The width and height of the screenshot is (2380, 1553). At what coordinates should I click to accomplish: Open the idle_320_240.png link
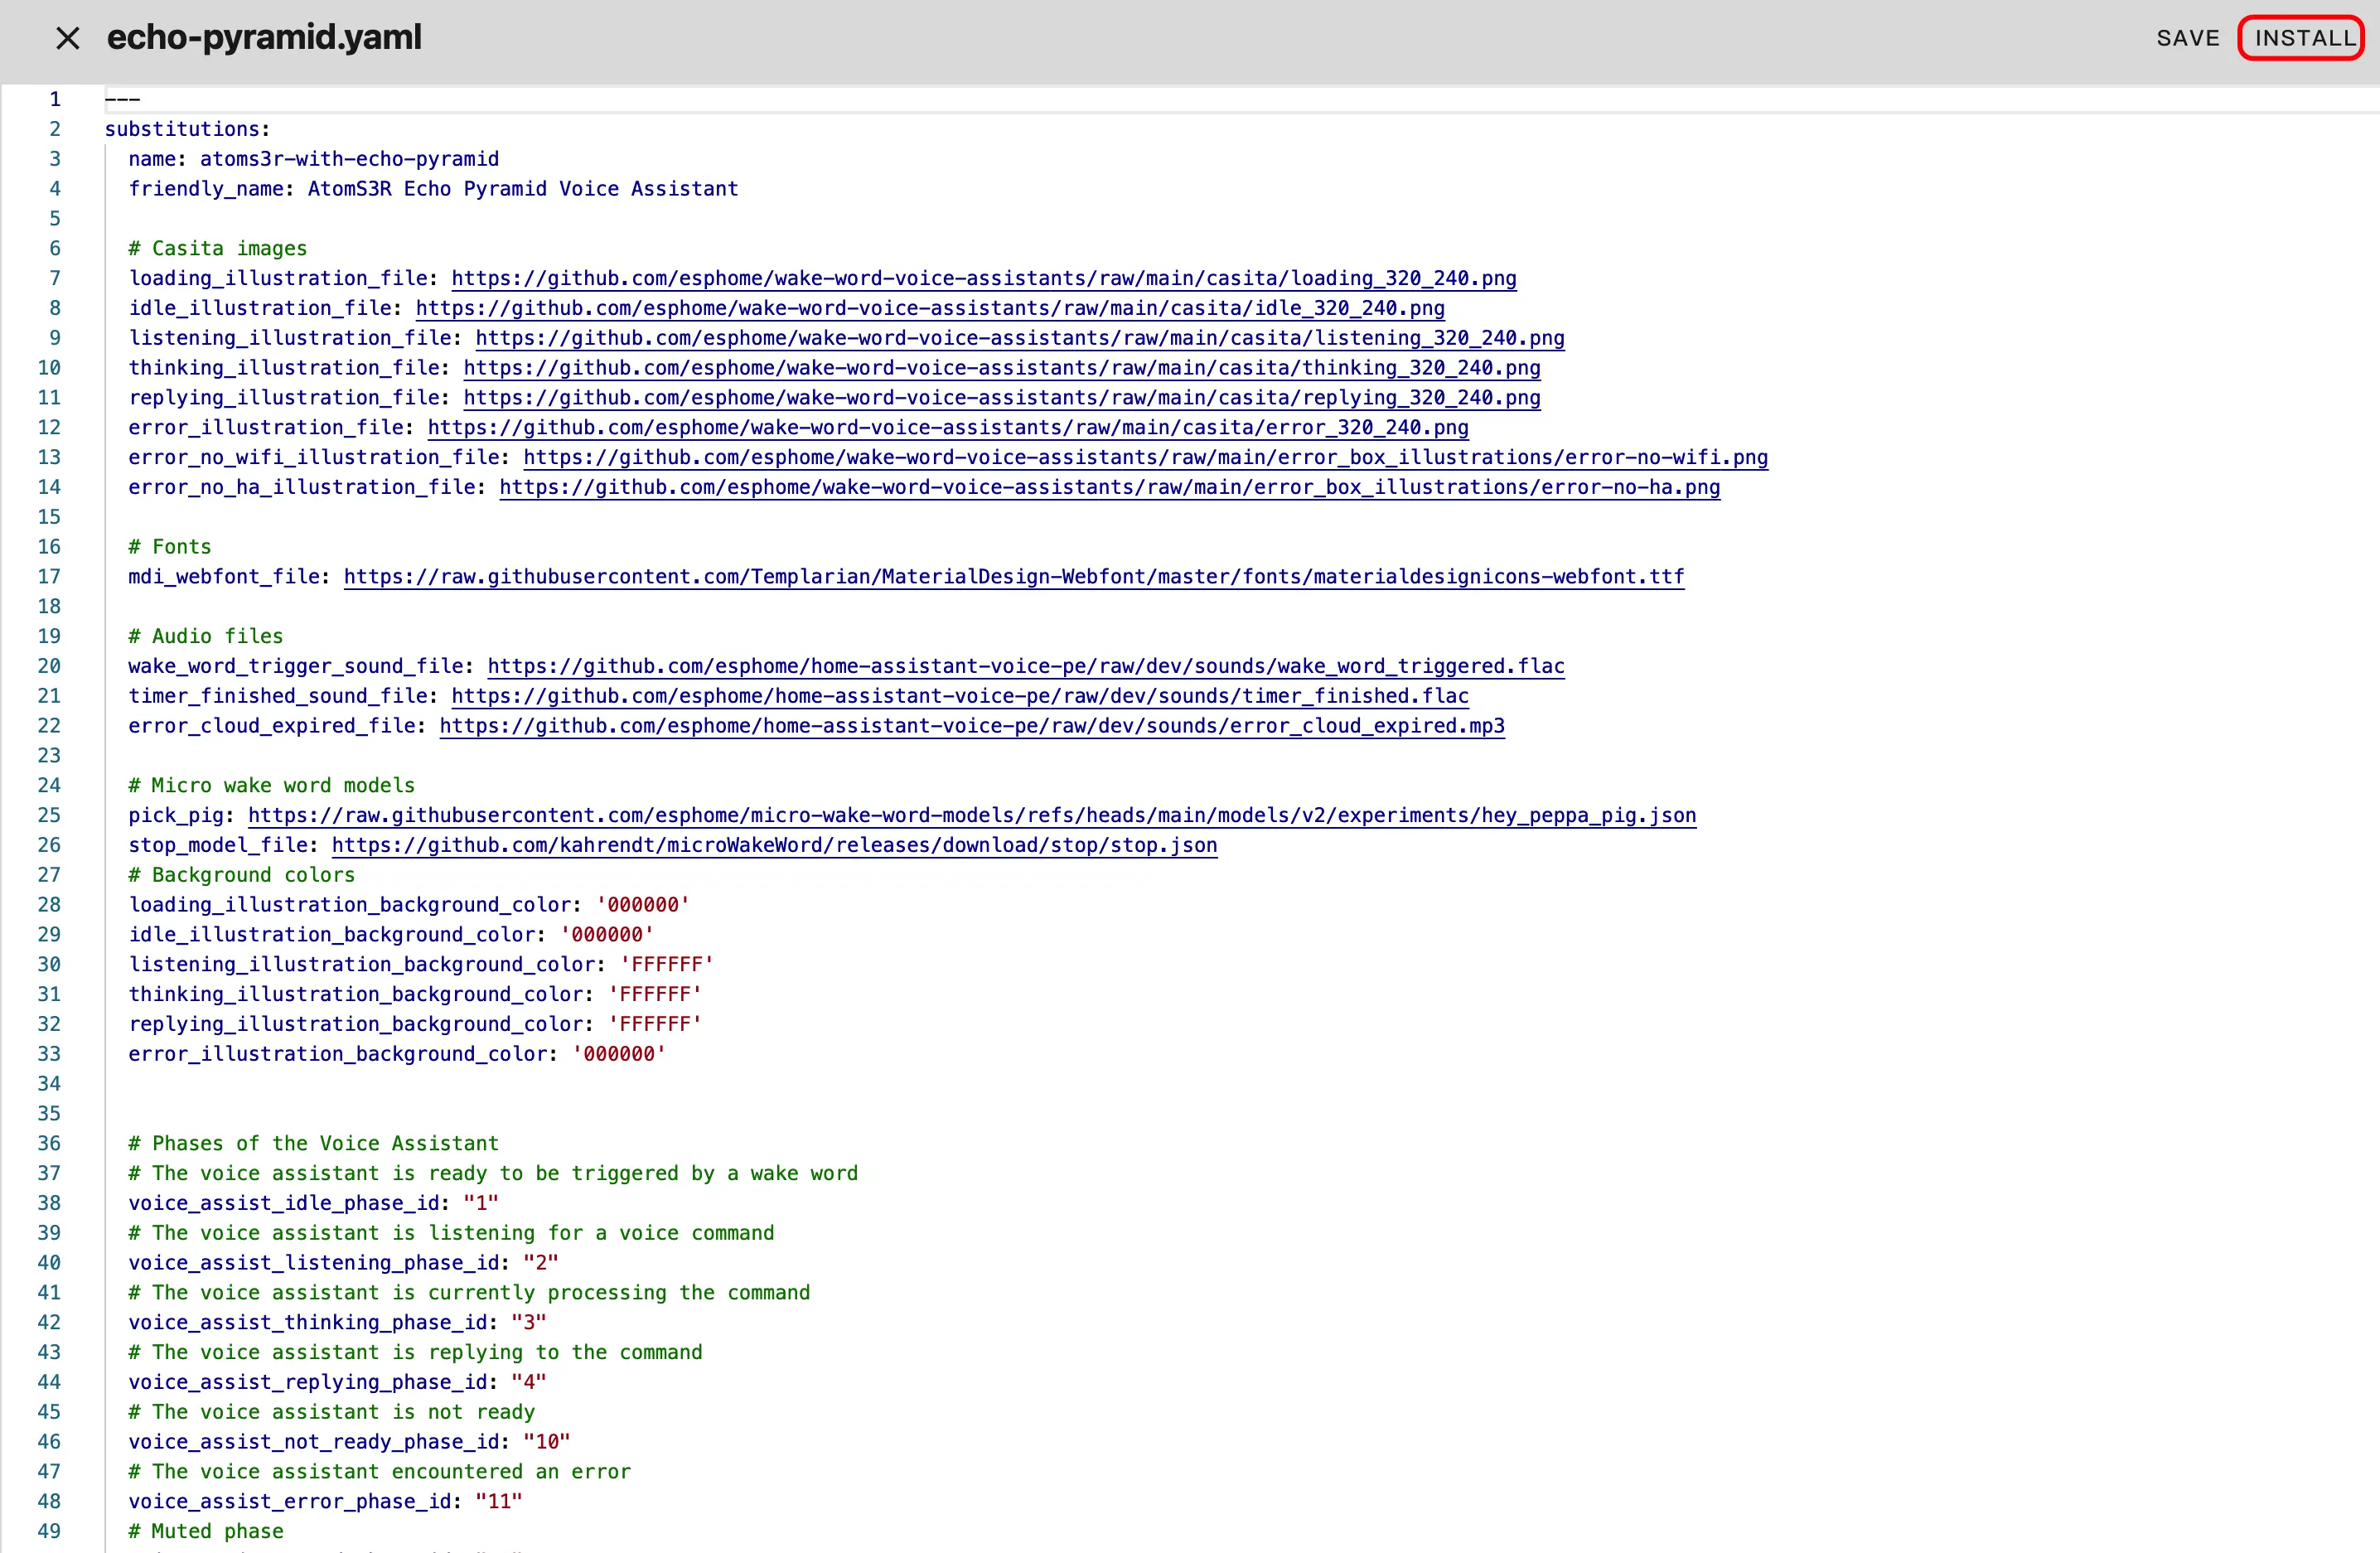pos(930,308)
